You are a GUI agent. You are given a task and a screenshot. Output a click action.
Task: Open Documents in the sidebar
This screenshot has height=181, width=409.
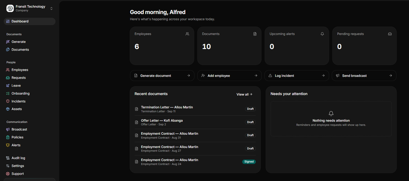[x=30, y=49]
